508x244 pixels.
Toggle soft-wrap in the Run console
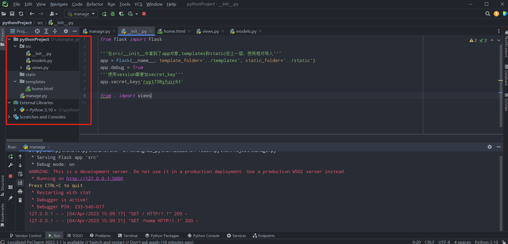pyautogui.click(x=20, y=174)
